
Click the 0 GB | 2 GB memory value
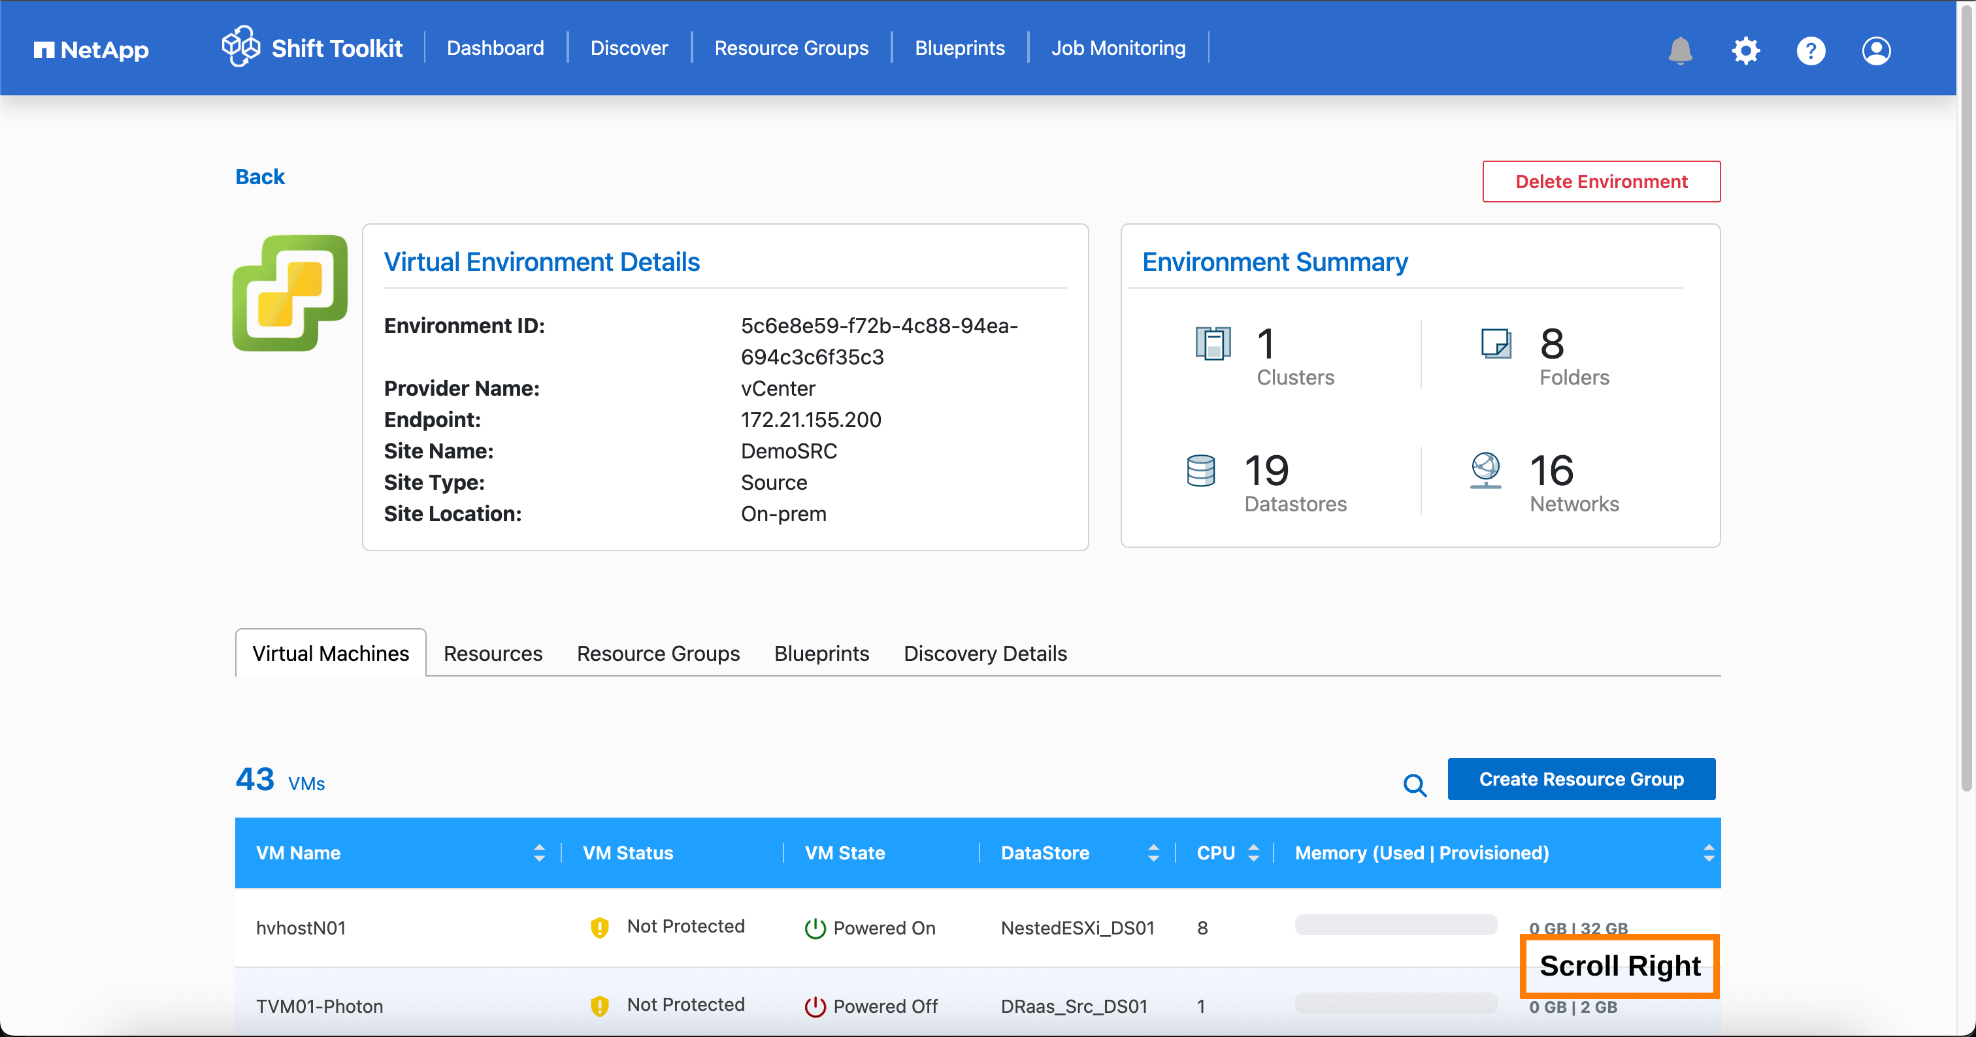click(x=1573, y=1007)
